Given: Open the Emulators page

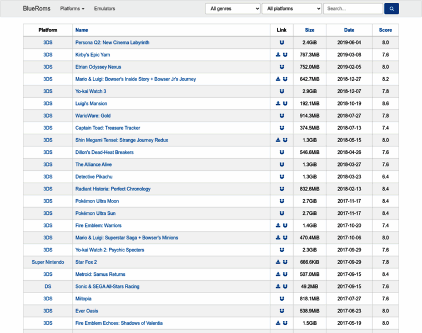Looking at the screenshot, I should (x=104, y=9).
